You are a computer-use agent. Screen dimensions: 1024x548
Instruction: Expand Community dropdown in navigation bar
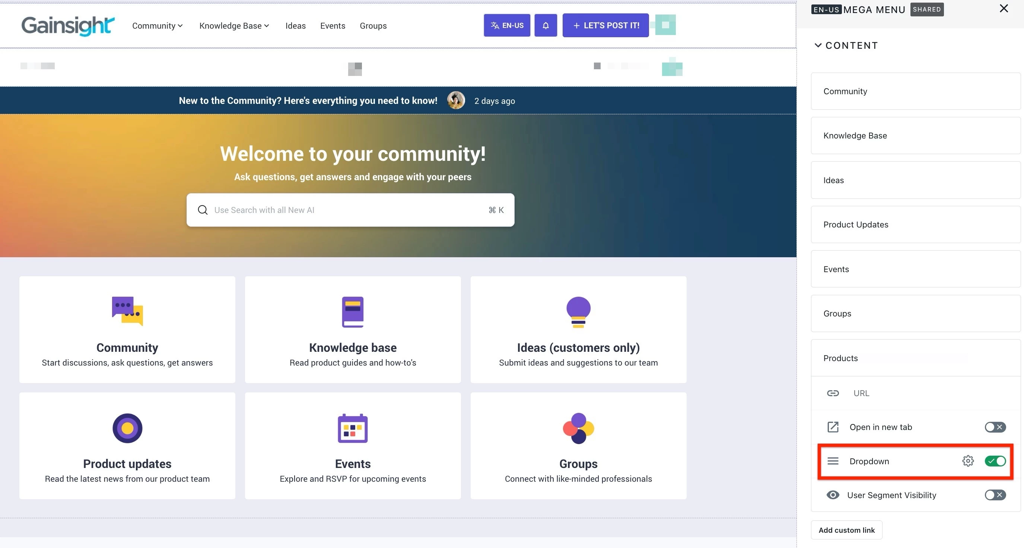[x=158, y=26]
